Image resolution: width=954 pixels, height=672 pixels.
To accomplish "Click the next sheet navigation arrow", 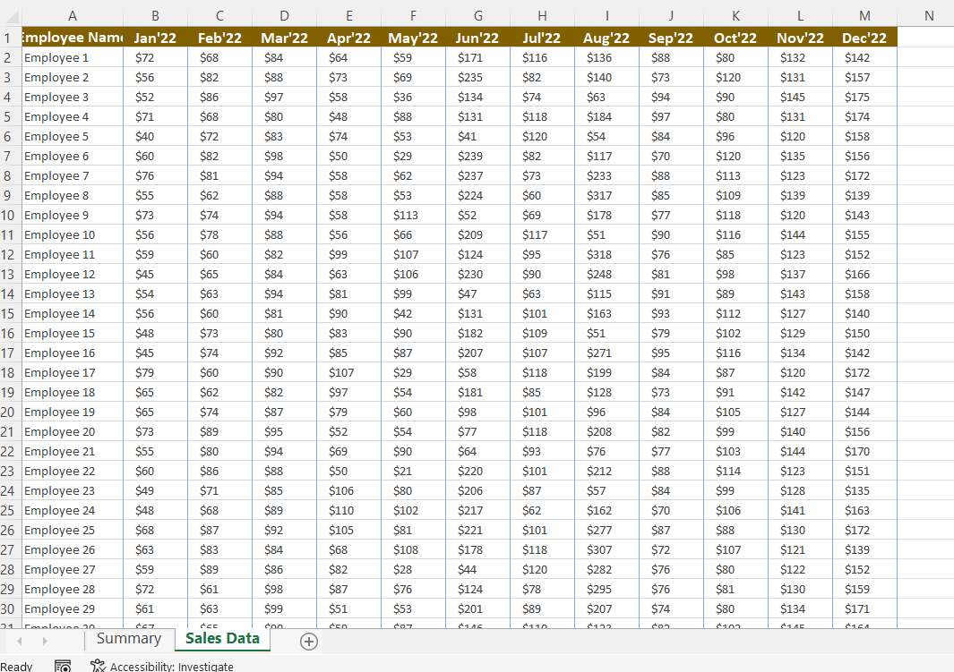I will tap(43, 641).
